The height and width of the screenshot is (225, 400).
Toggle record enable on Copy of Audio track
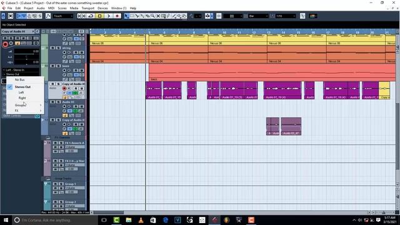(x=64, y=88)
